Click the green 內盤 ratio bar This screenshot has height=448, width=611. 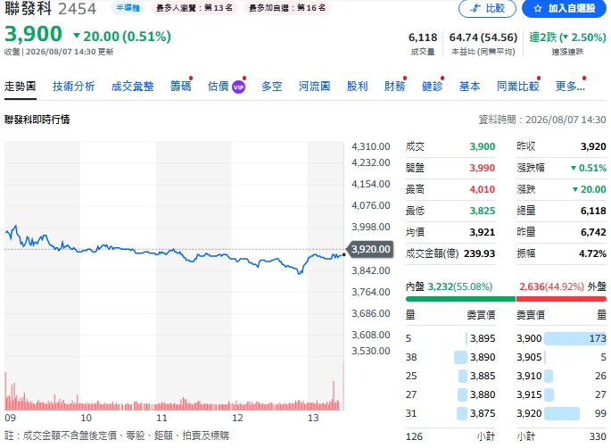click(x=460, y=299)
